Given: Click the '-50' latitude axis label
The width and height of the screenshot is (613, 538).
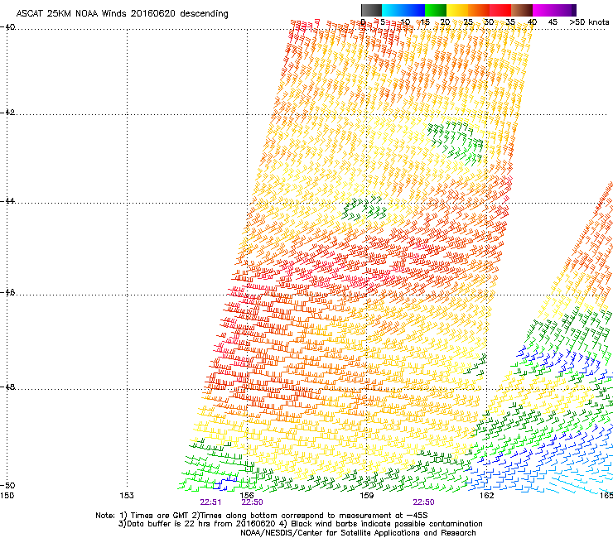Looking at the screenshot, I should [7, 485].
